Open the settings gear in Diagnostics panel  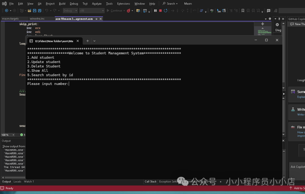coord(277,25)
